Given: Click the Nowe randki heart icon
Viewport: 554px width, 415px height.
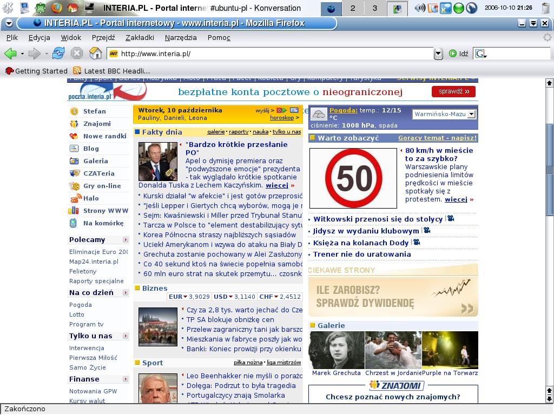Looking at the screenshot, I should pos(74,136).
